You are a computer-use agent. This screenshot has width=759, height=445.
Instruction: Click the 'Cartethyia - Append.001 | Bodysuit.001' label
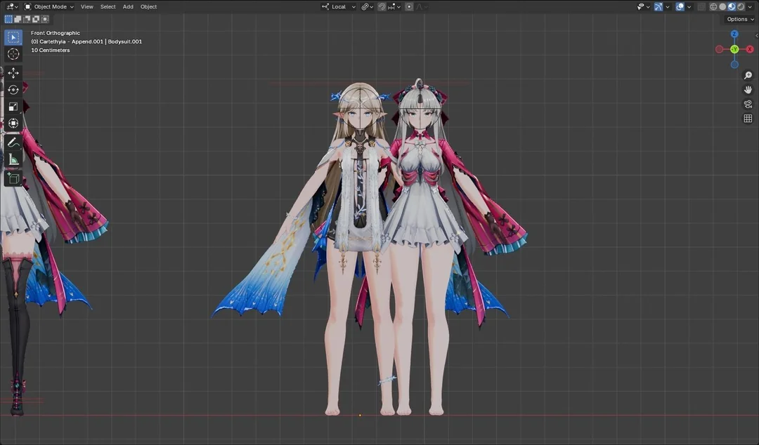coord(86,41)
